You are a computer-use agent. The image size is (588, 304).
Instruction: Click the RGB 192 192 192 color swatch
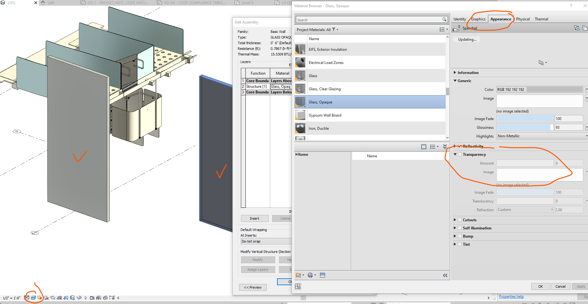(539, 89)
